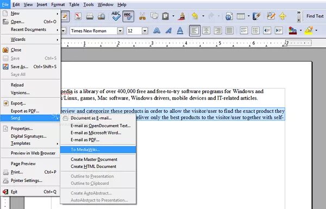Toggle AutoSpellcheck toolbar icon
Image resolution: width=326 pixels, height=209 pixels.
click(x=128, y=16)
